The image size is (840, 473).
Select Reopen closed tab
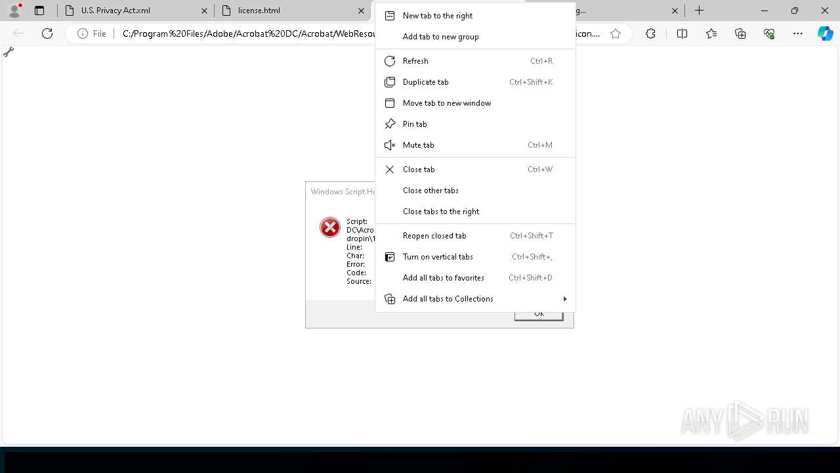(475, 236)
